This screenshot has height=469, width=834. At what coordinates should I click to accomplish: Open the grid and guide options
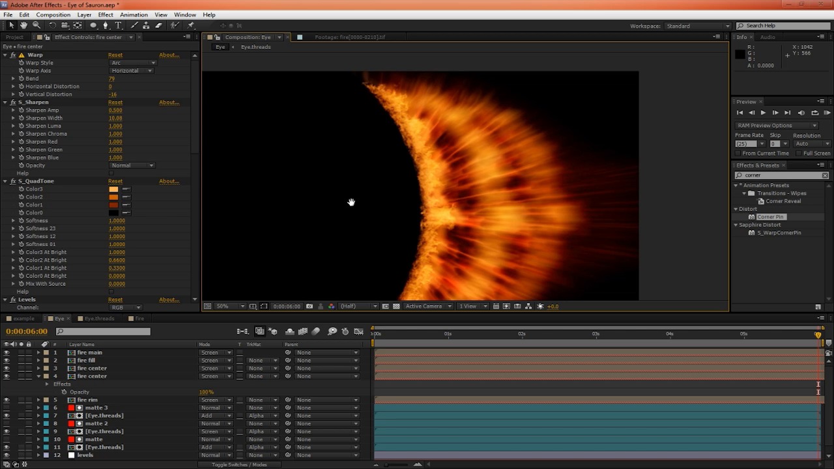[x=253, y=306]
